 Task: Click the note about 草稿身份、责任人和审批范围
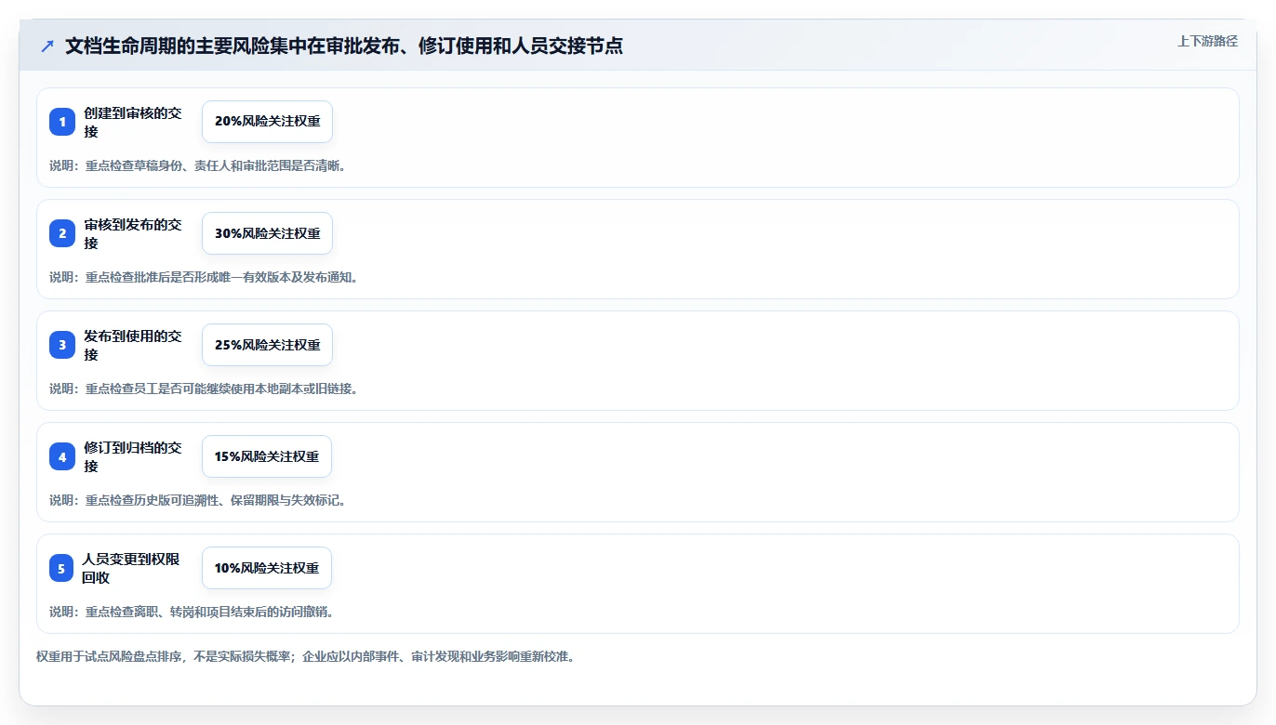pos(198,165)
